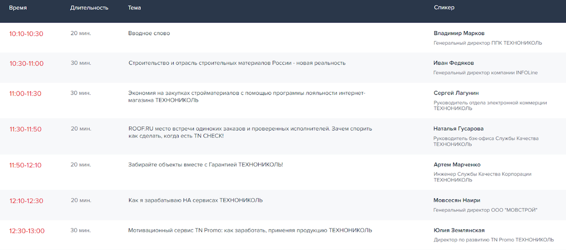
Task: Click topic about 'Строительство и отрасль строительных материалов'
Action: click(x=237, y=63)
